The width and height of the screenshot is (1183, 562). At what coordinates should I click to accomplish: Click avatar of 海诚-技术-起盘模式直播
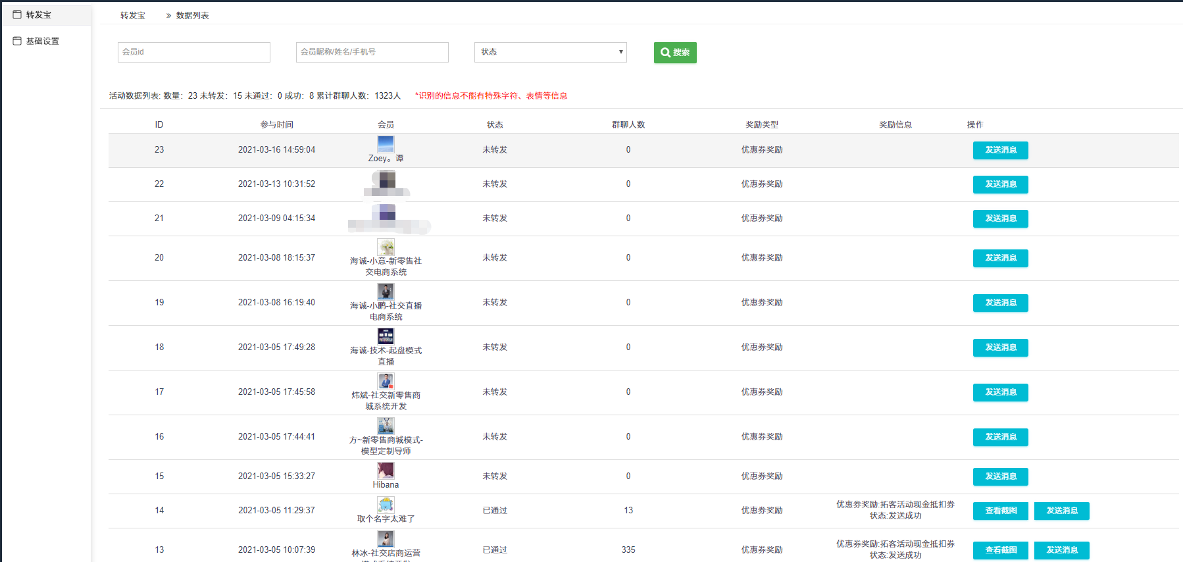coord(386,336)
